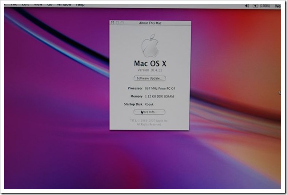Select the 1.12 GB DDR SDRAM value
The image size is (287, 195).
pos(159,97)
